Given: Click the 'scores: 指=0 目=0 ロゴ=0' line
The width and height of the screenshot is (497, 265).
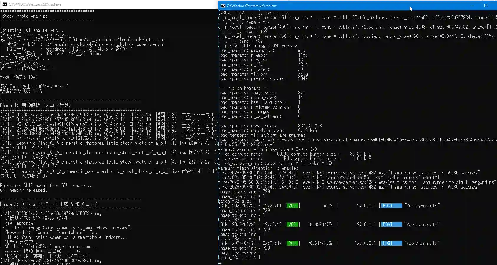Looking at the screenshot, I should coord(42,251).
